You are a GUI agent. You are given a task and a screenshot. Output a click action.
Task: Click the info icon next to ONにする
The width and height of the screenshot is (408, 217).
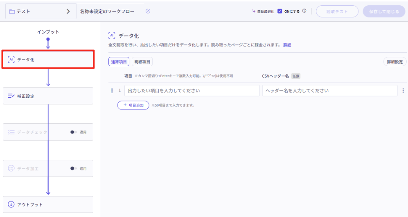[x=304, y=11]
